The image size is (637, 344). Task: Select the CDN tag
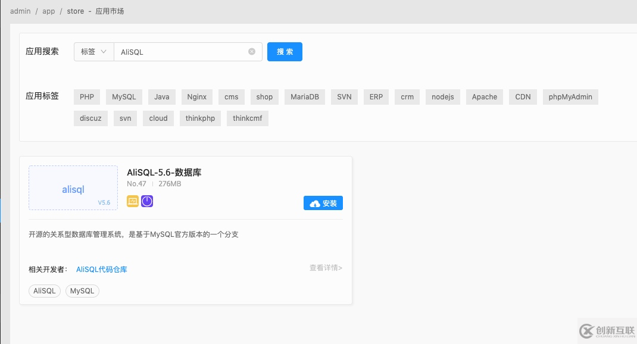click(x=523, y=97)
